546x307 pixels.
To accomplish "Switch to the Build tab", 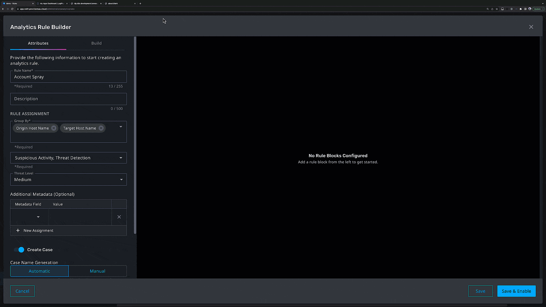I will click(x=96, y=43).
